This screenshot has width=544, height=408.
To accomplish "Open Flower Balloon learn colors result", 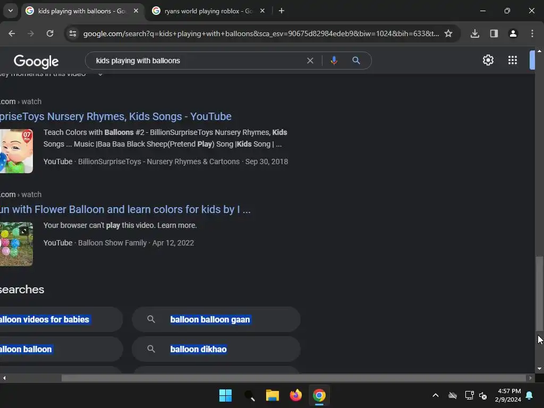I will tap(125, 209).
